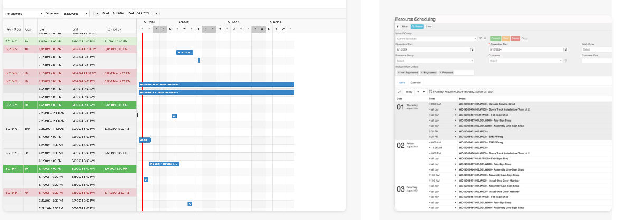Click the lightbulb icon beside Customer dropdown

tap(566, 61)
